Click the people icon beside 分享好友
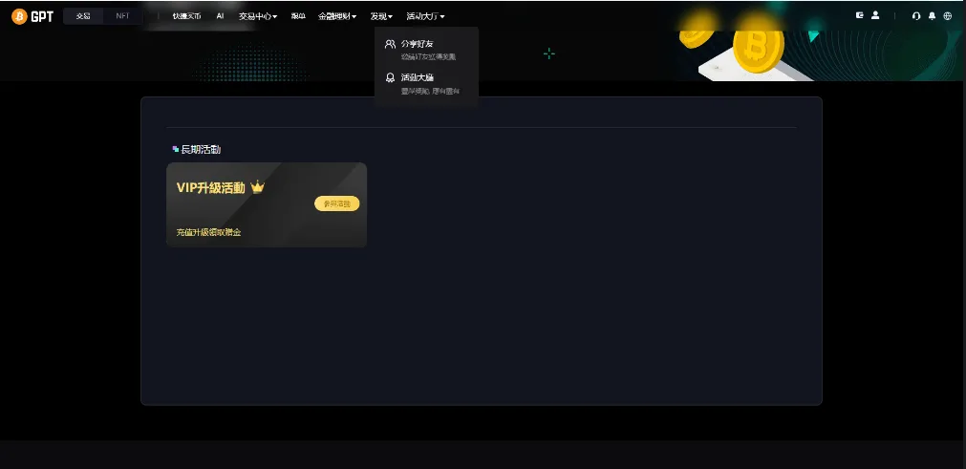 (x=390, y=44)
